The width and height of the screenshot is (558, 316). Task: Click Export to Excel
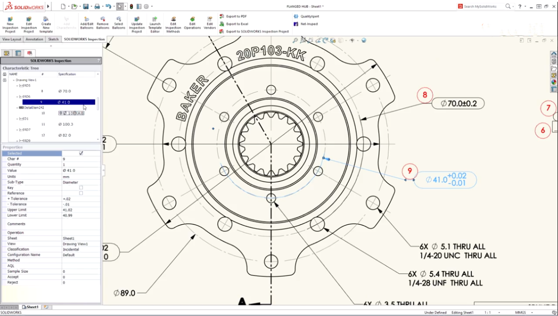click(x=233, y=24)
